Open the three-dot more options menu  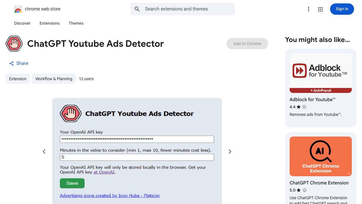[x=309, y=9]
